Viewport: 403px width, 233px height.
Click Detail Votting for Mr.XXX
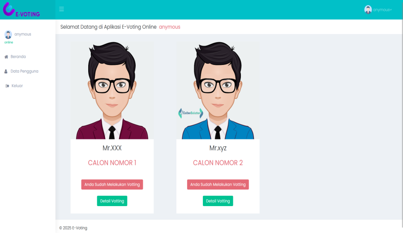(x=112, y=201)
